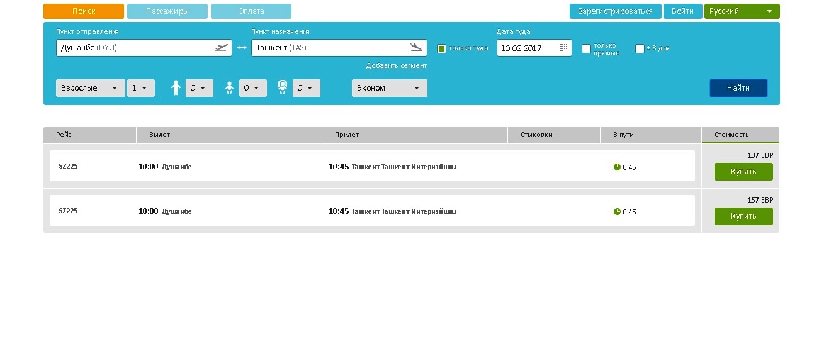
Task: Swap origin and destination with the arrows icon
Action: (x=242, y=48)
